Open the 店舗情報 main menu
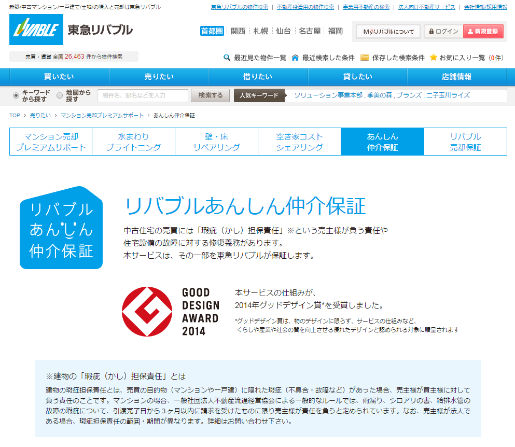515x447 pixels. click(457, 77)
